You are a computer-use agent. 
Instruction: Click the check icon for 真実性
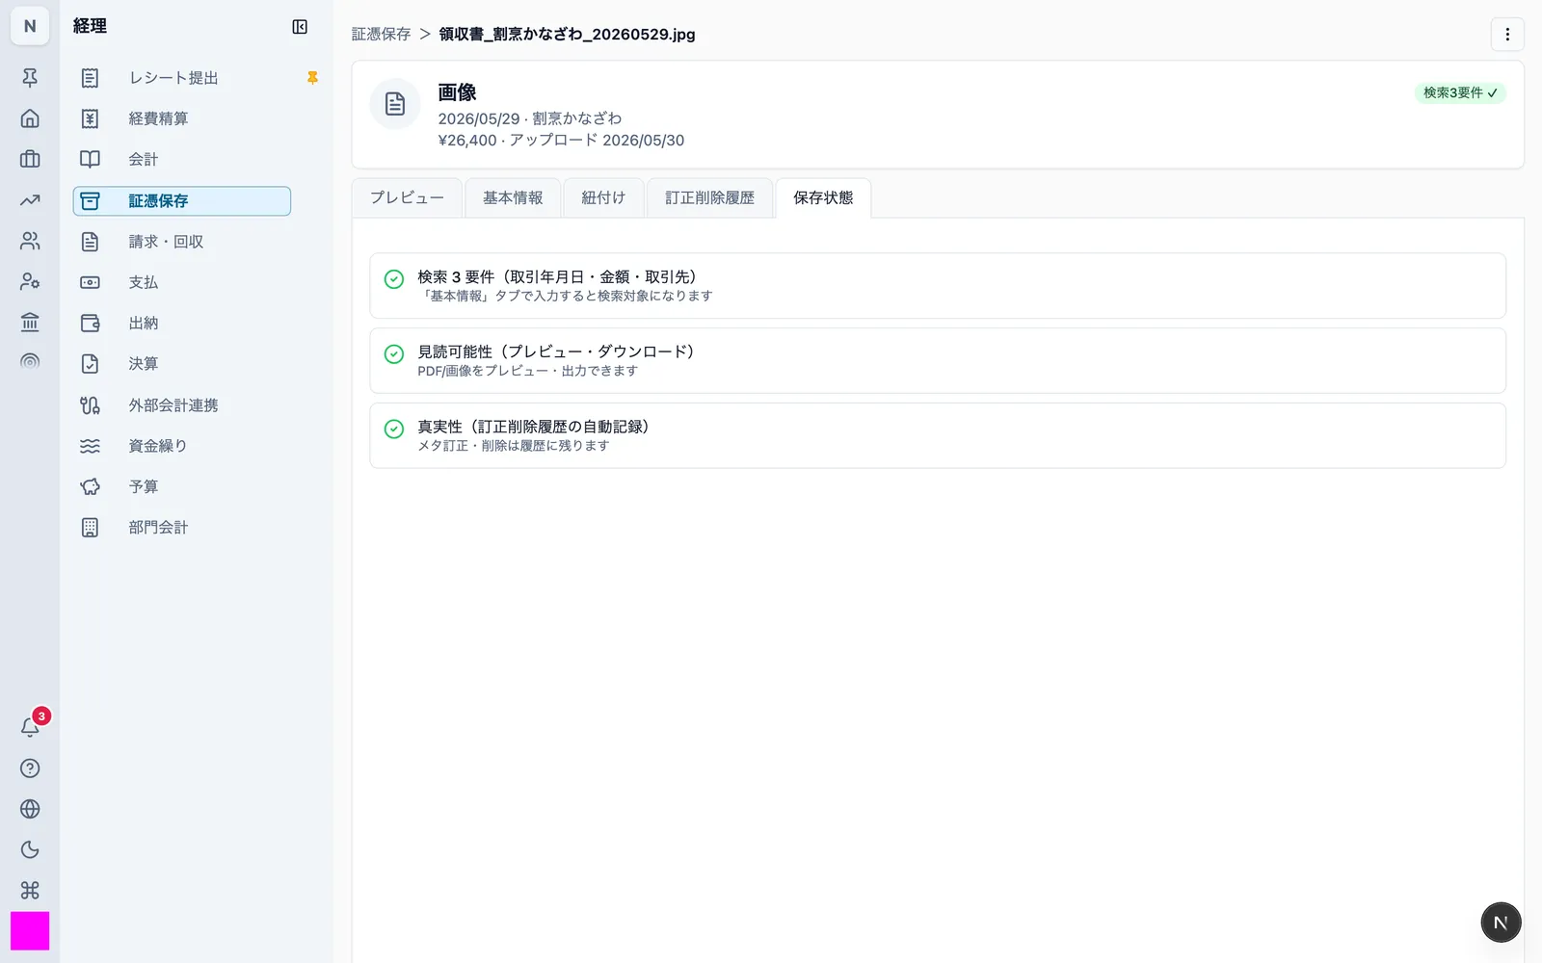394,429
